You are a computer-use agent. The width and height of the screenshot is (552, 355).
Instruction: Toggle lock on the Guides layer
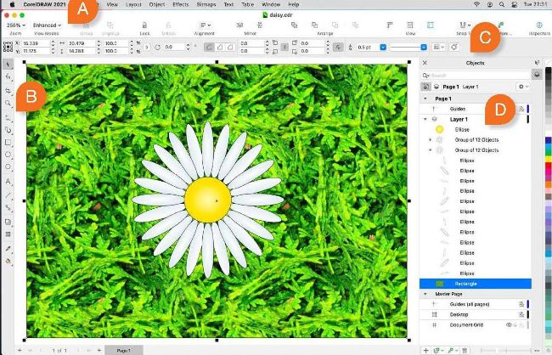click(521, 109)
